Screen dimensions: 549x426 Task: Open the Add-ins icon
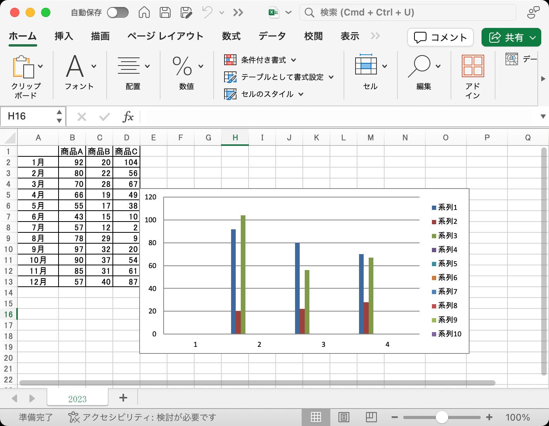[473, 66]
